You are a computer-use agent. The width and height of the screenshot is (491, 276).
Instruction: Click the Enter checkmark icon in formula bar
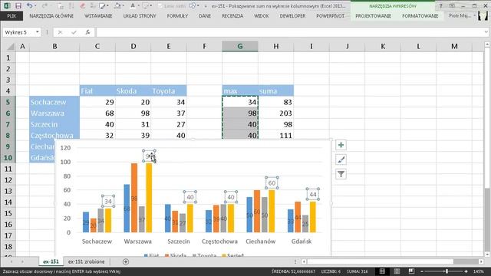(74, 32)
